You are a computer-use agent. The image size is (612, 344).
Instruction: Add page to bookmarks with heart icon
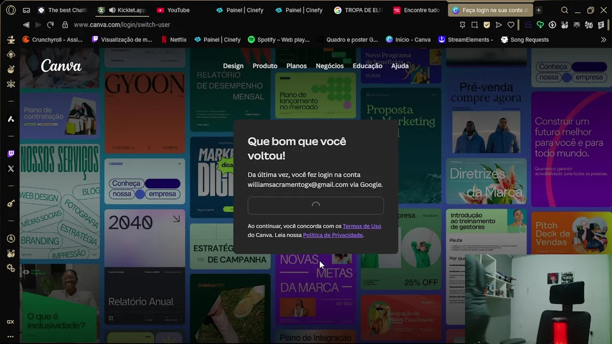click(x=511, y=25)
